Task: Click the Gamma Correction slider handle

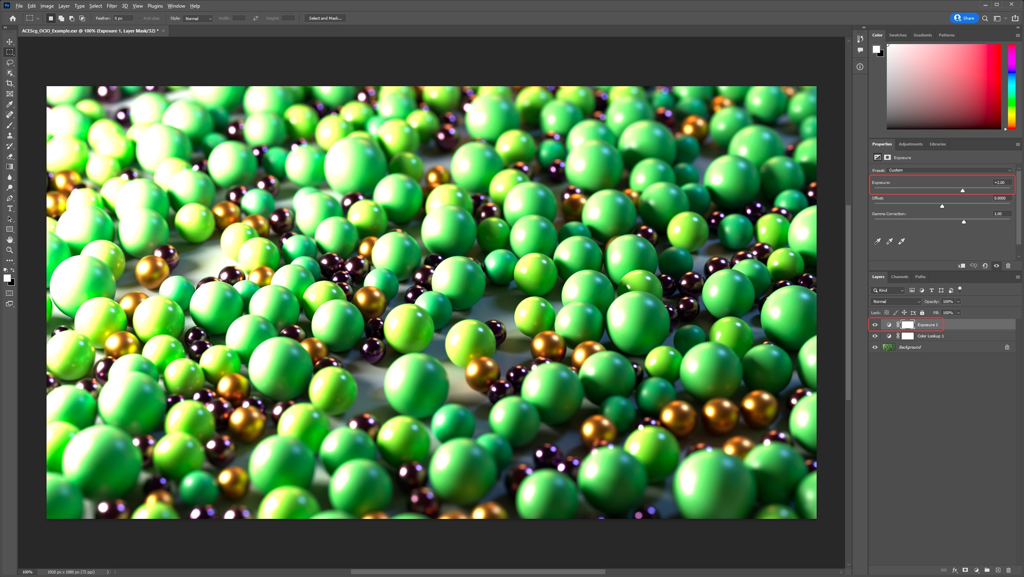Action: coord(963,222)
